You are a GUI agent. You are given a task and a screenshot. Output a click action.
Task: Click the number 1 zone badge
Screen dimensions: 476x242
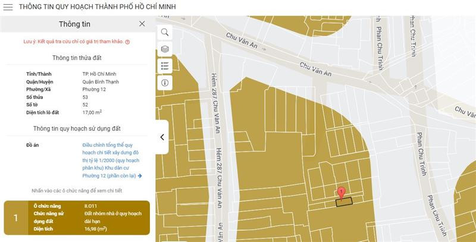coord(16,218)
